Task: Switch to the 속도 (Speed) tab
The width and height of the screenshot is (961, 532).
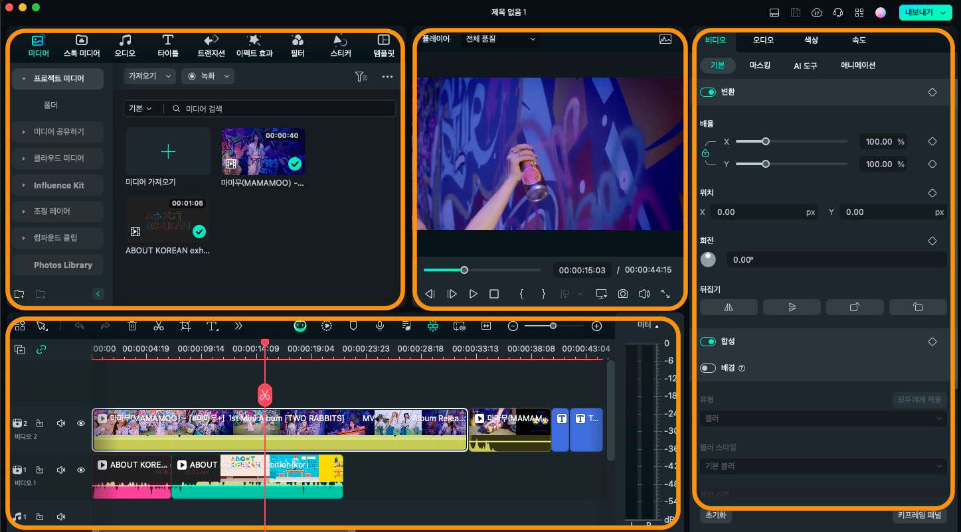Action: pos(859,40)
